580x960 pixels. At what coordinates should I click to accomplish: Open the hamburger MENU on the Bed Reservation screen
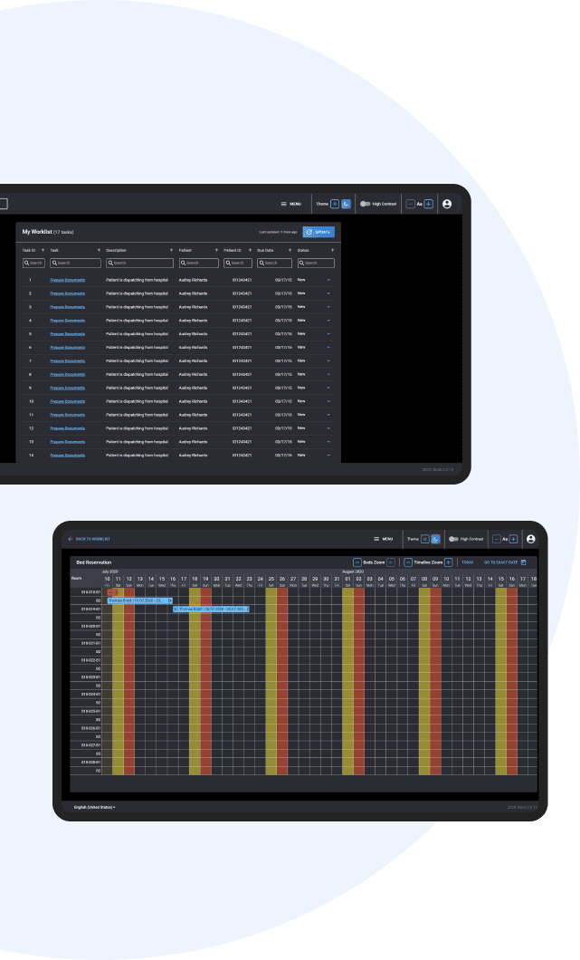383,539
